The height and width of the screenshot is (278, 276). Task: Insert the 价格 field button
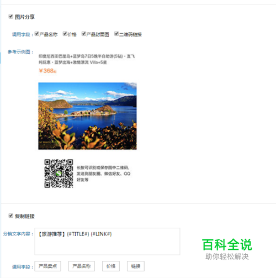(111, 266)
